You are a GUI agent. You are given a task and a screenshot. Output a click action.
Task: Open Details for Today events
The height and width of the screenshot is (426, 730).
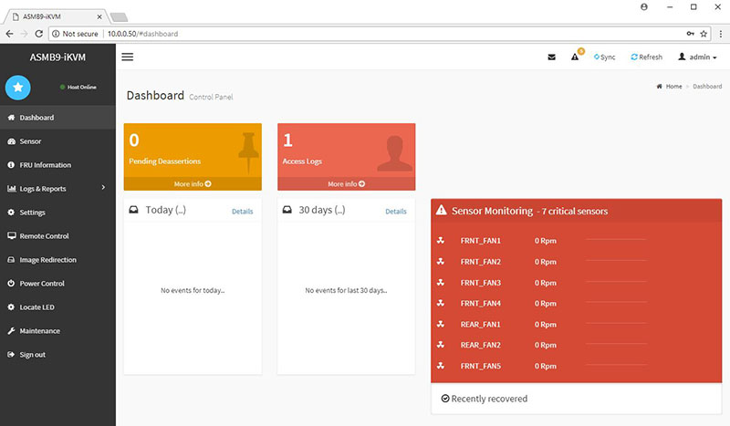tap(242, 212)
